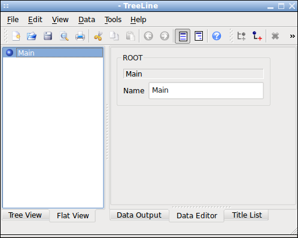Click the blue ball icon beside Main
The height and width of the screenshot is (238, 298).
click(10, 53)
